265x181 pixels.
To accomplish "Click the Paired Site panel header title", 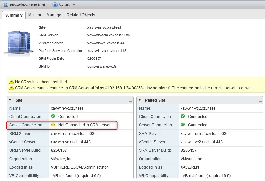I will [155, 100].
